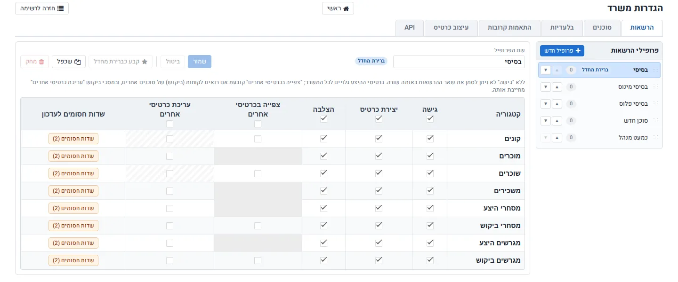
Task: Click the profile name input field
Action: (459, 62)
